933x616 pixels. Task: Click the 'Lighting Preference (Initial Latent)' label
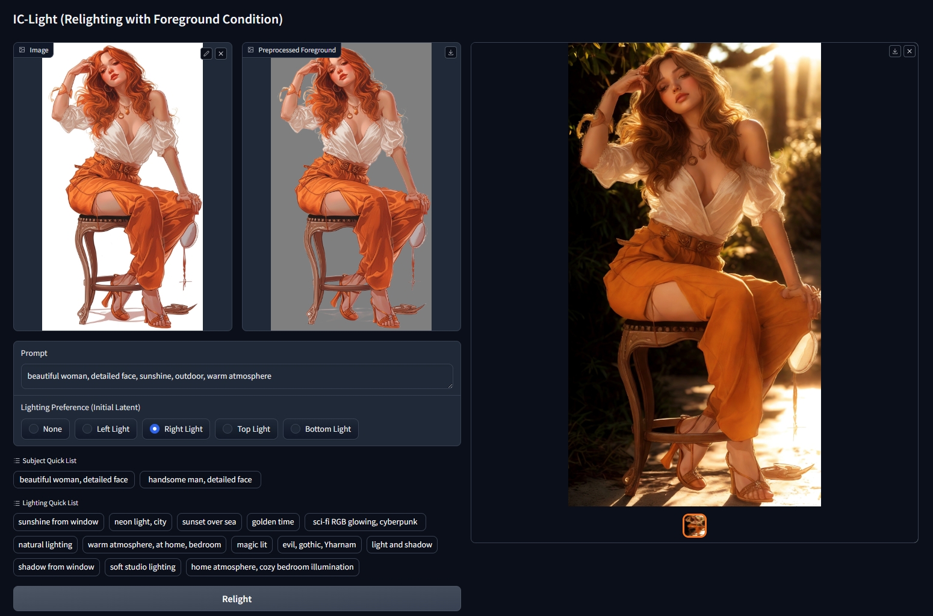[x=80, y=407]
